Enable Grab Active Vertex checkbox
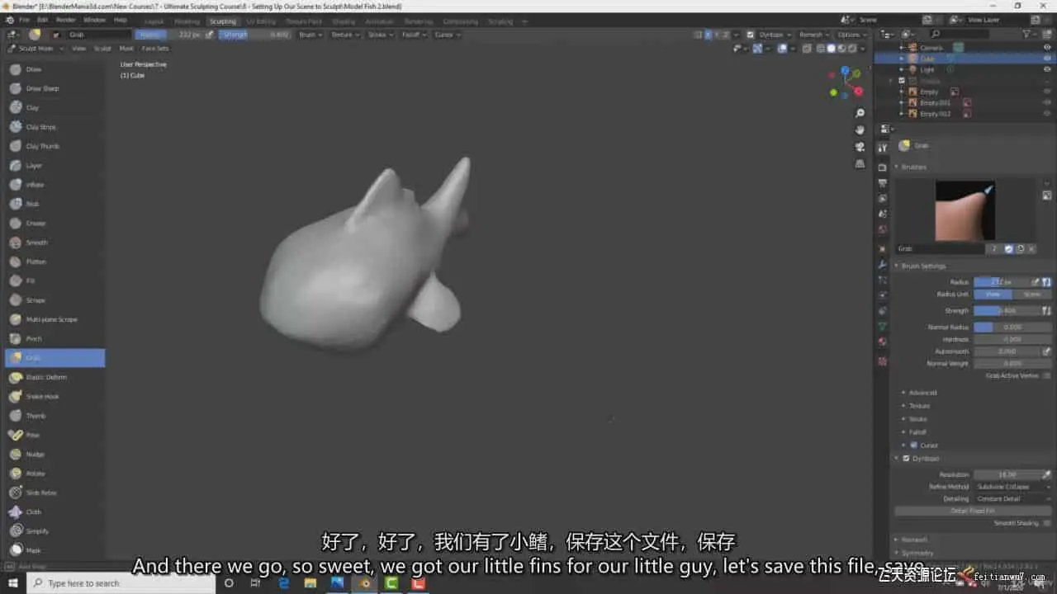 coord(1047,376)
